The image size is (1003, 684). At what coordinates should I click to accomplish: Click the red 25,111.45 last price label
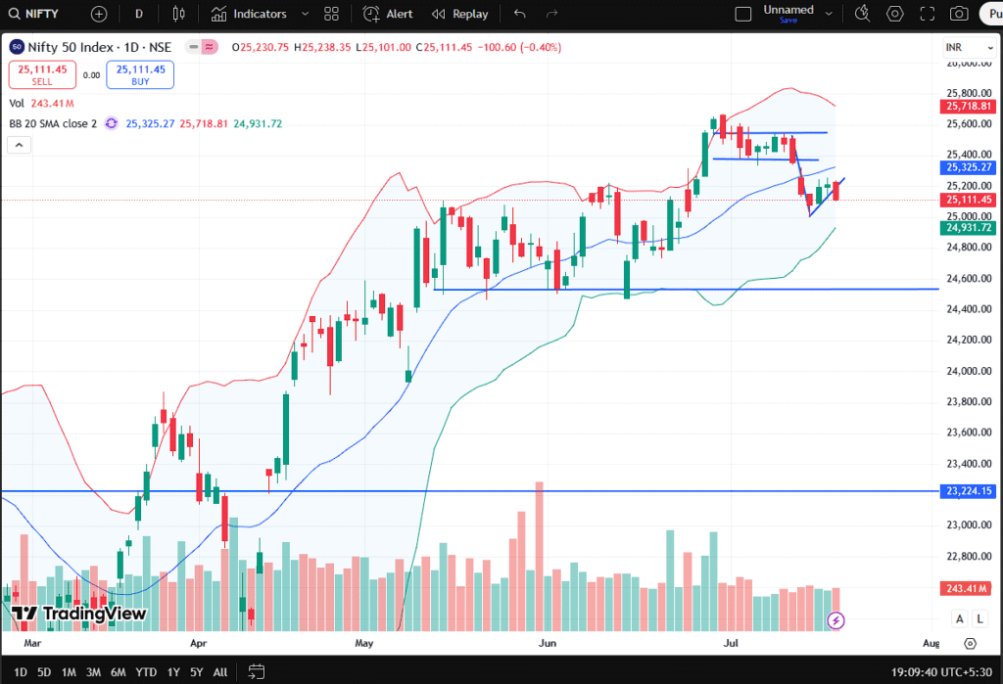point(968,200)
